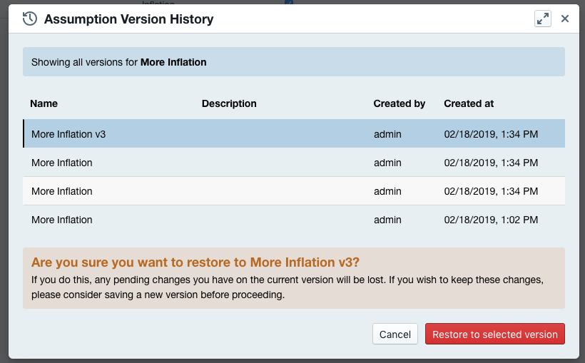
Task: Click the Created by column header
Action: 399,103
